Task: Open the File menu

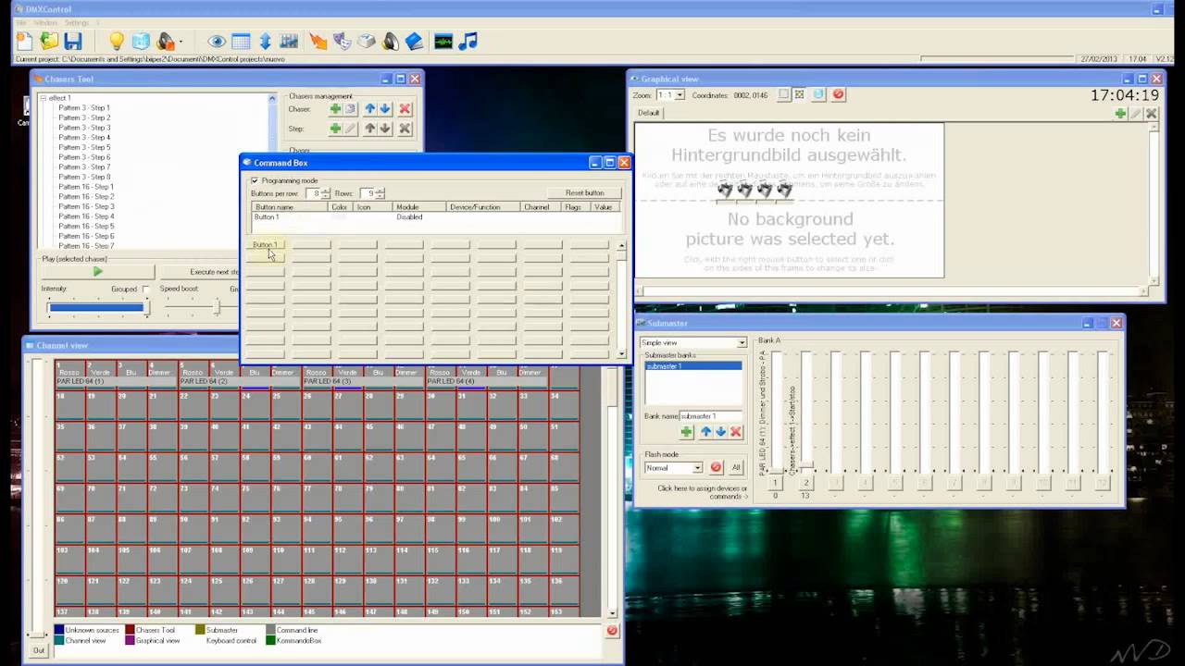Action: point(22,22)
